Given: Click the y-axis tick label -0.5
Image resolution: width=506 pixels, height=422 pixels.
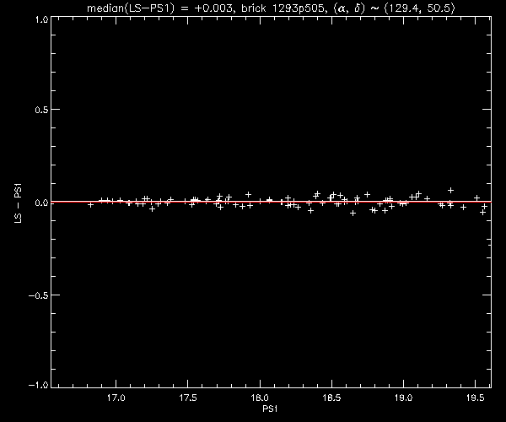Looking at the screenshot, I should (x=39, y=295).
